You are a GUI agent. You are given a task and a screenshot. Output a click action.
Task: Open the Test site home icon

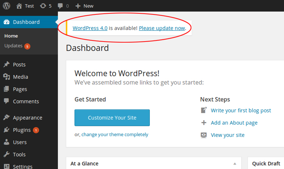tap(19, 6)
